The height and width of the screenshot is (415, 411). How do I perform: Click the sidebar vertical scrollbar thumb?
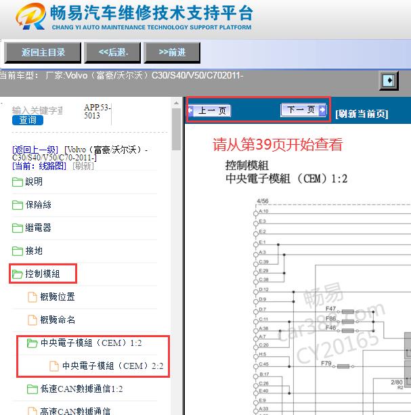[176, 129]
